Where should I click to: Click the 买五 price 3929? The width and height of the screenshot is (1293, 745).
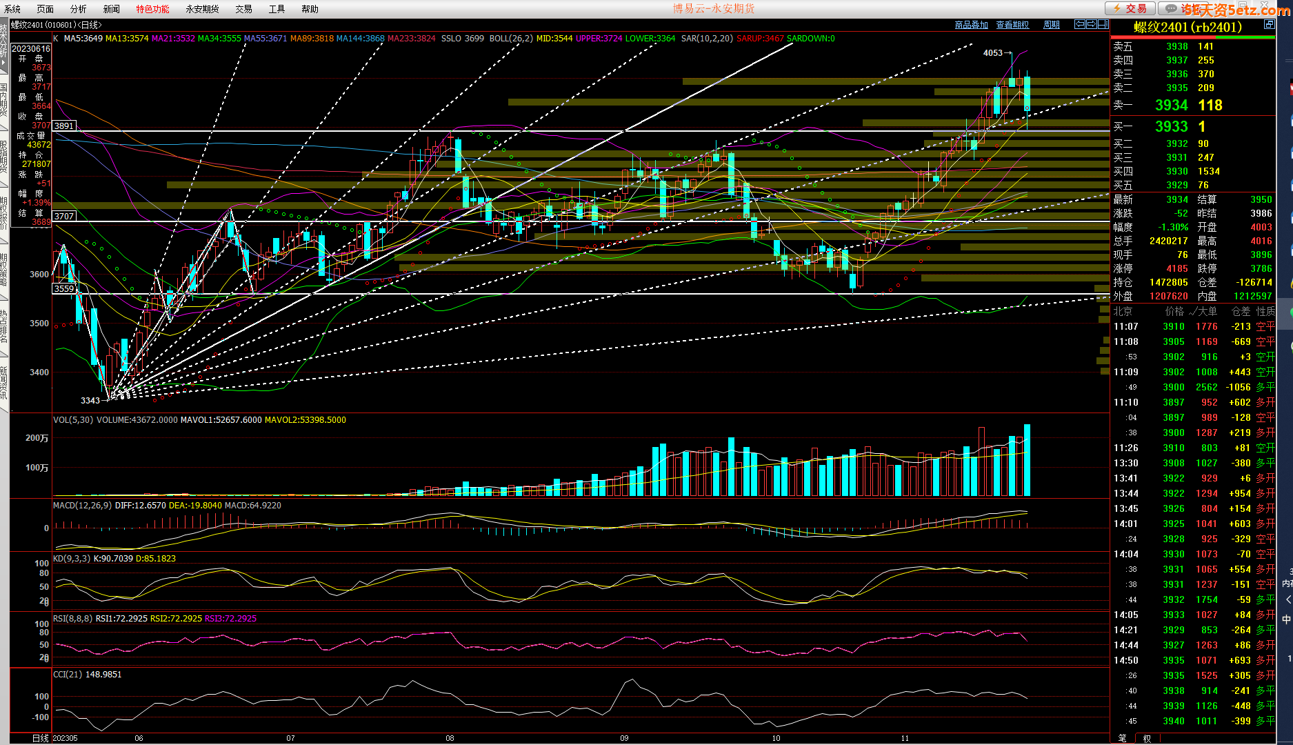coord(1176,185)
